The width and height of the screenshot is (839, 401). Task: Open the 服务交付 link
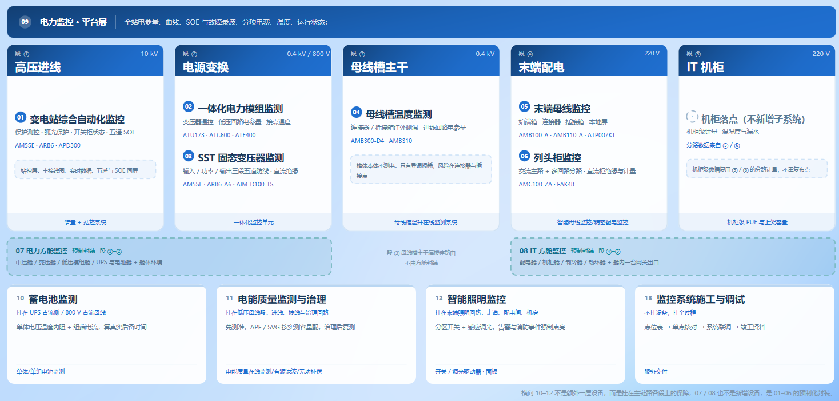(x=656, y=372)
